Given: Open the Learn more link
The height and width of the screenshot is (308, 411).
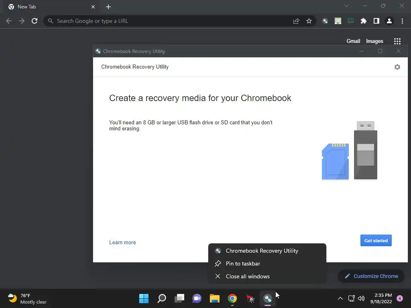Looking at the screenshot, I should coord(122,243).
